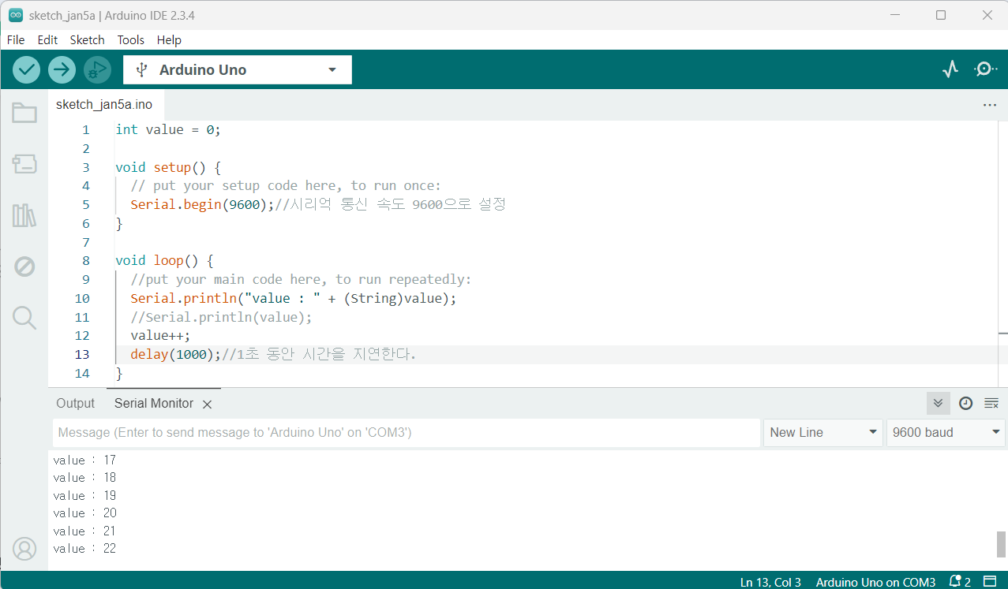Maximize the Arduino IDE window
1008x589 pixels.
941,15
